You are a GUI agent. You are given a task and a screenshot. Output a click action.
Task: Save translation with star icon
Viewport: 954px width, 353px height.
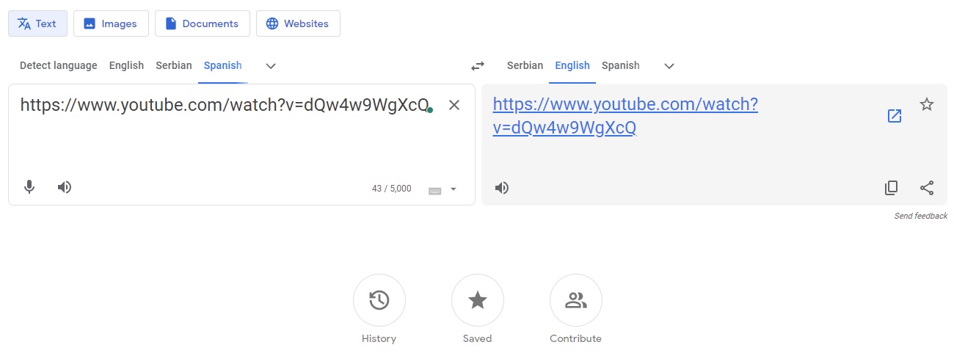click(927, 104)
